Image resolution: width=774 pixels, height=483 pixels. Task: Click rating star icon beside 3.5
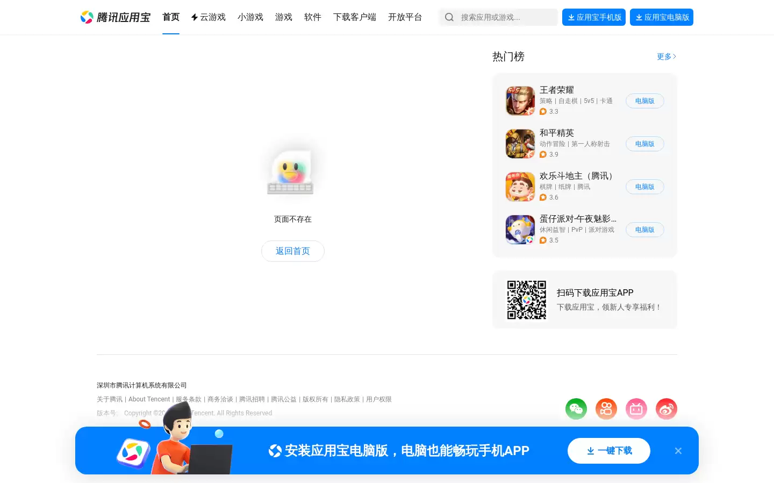click(543, 240)
